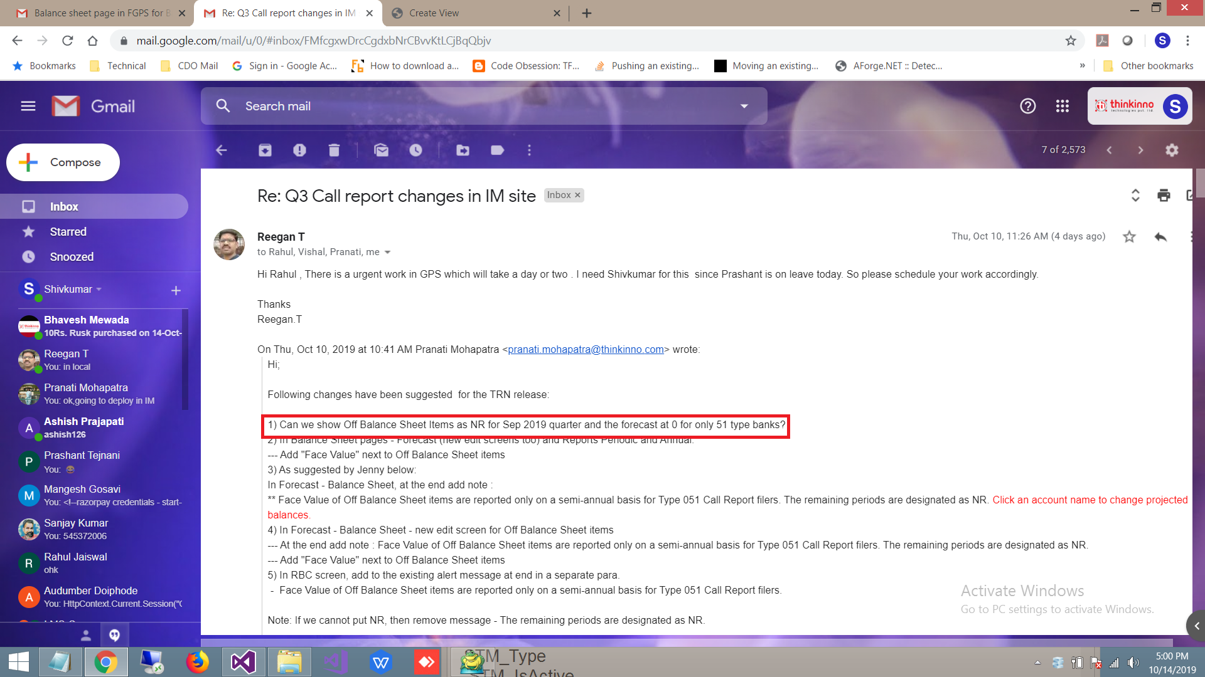Open CDO Mail bookmark folder
1205x677 pixels.
tap(189, 66)
